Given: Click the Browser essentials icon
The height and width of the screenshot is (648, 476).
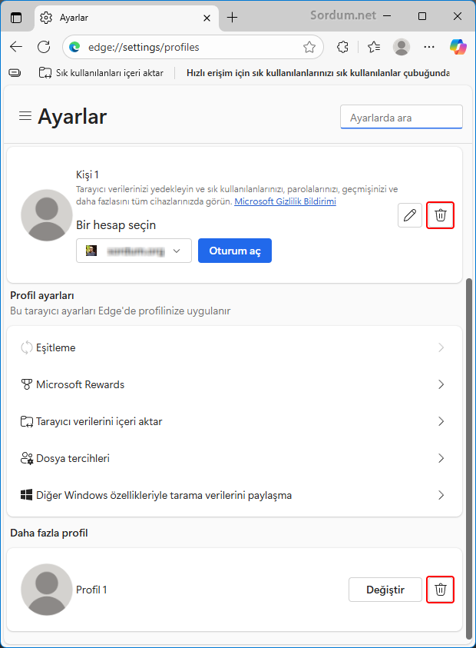Looking at the screenshot, I should click(342, 47).
